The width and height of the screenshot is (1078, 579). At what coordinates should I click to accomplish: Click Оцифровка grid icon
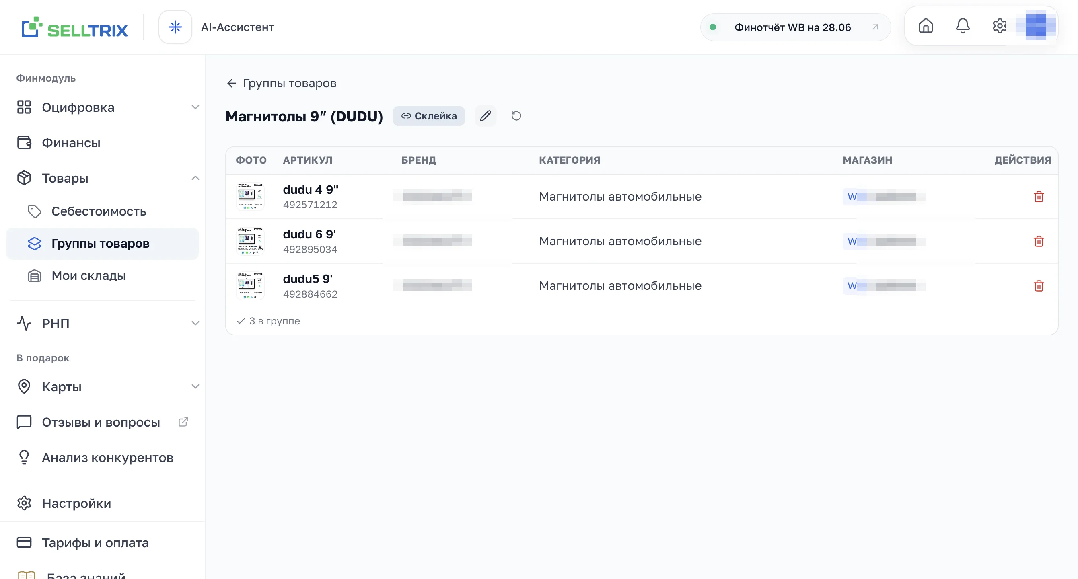click(x=24, y=107)
